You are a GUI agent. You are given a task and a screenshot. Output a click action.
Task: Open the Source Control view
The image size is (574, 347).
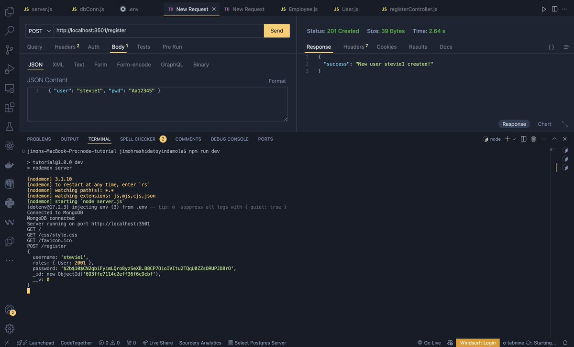coord(10,50)
